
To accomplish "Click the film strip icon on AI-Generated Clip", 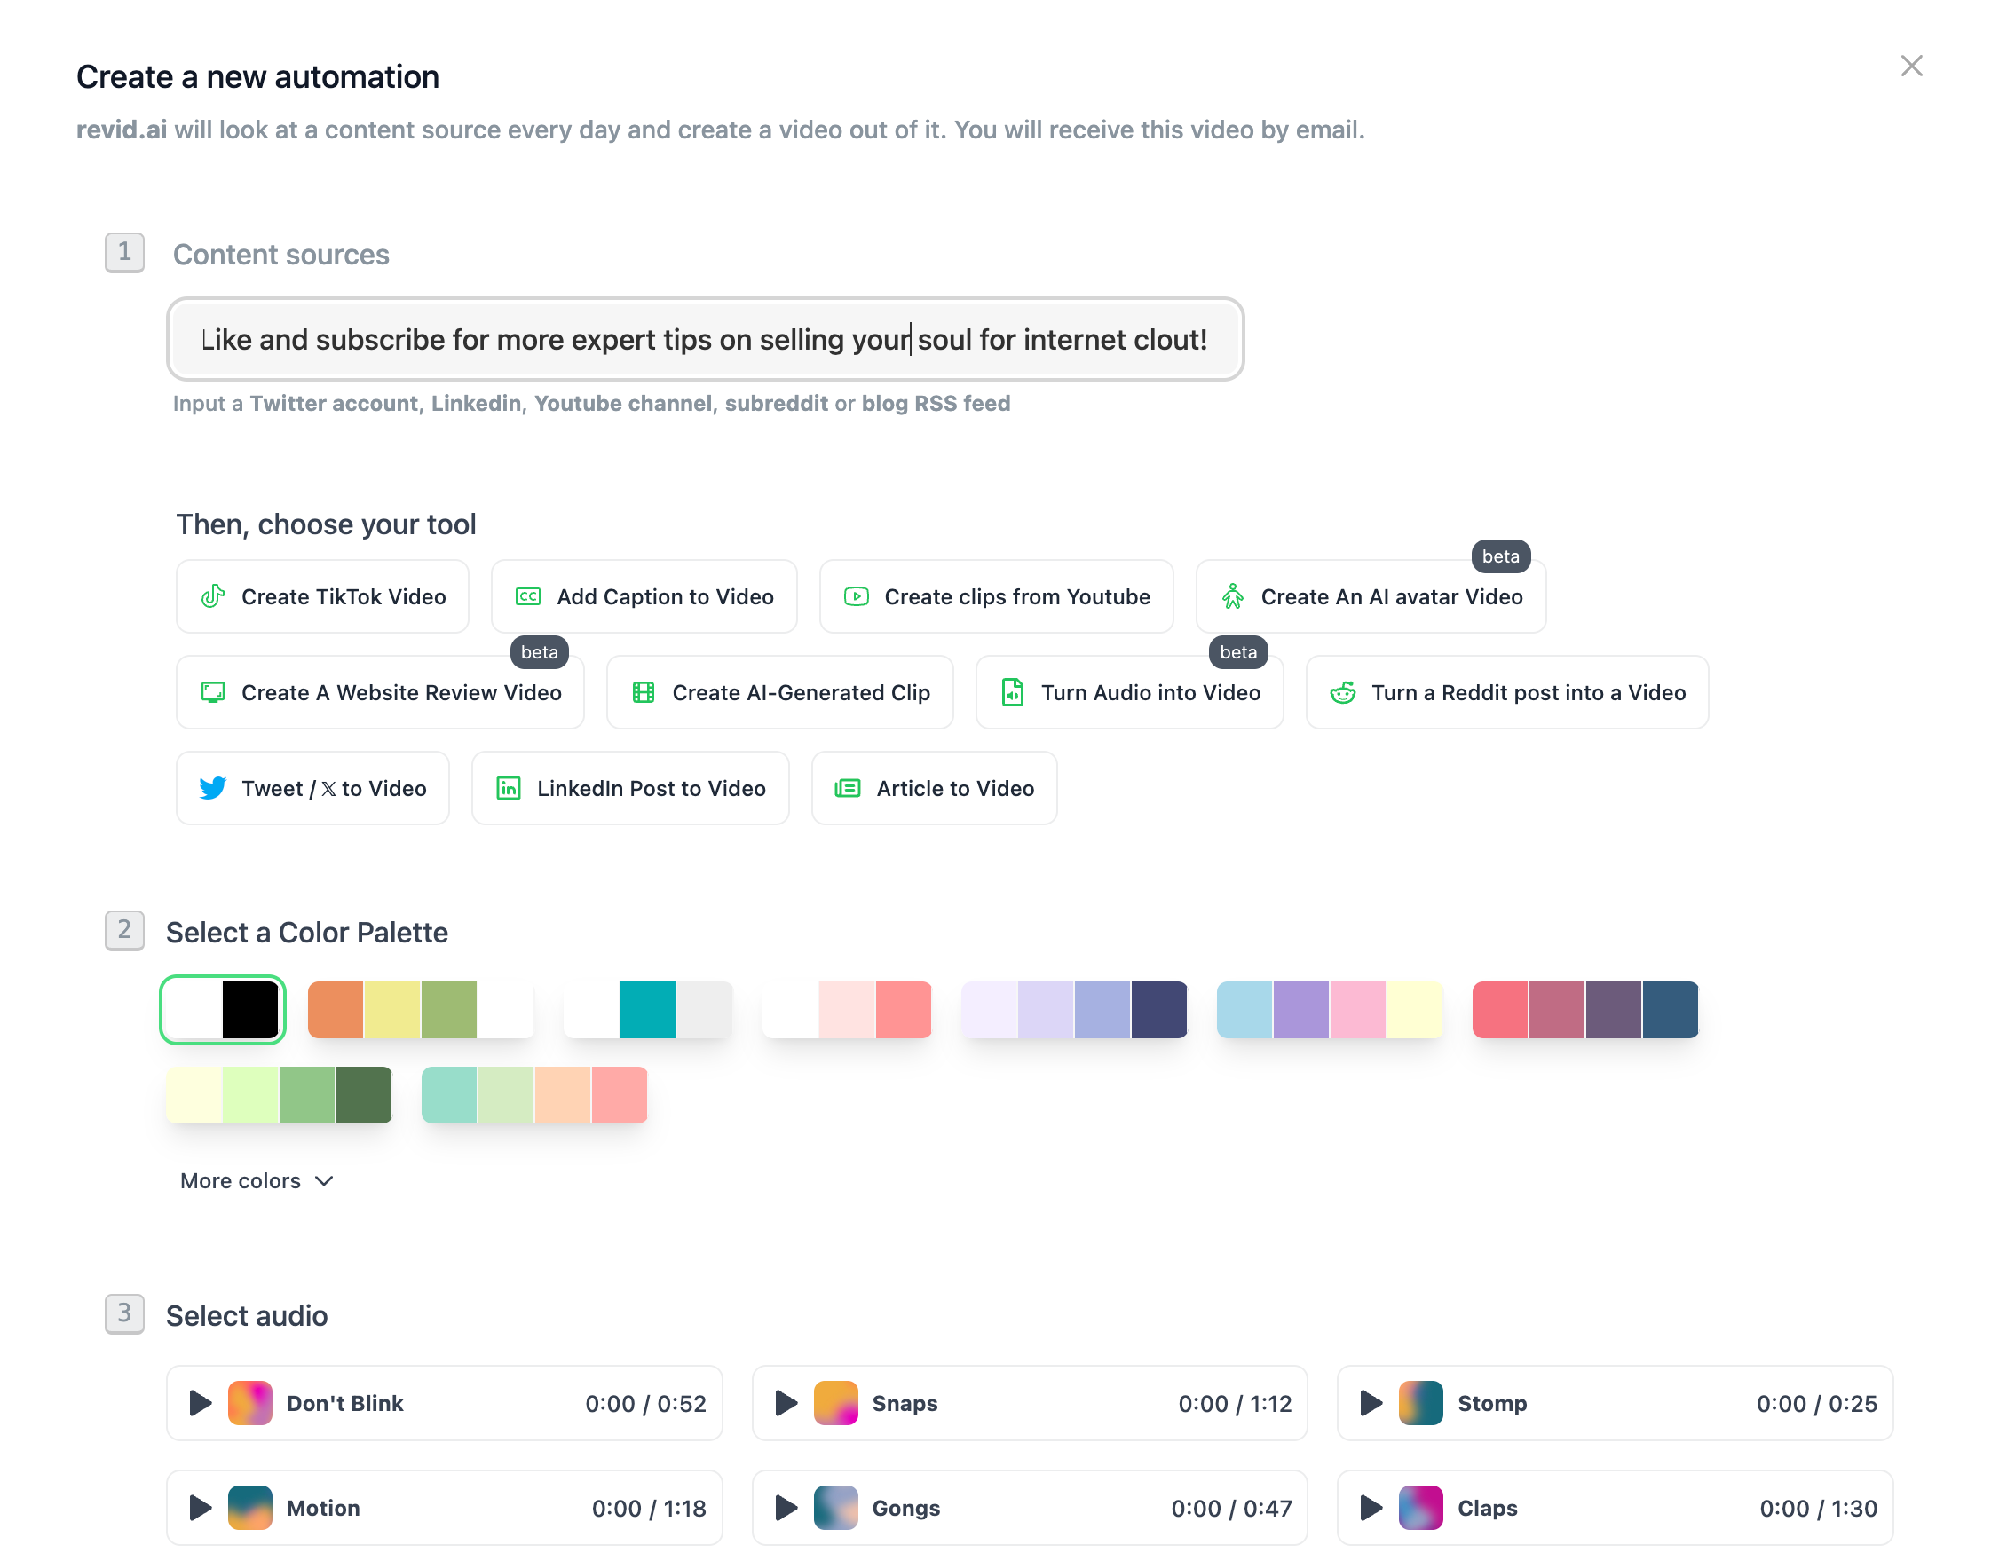I will pos(645,693).
